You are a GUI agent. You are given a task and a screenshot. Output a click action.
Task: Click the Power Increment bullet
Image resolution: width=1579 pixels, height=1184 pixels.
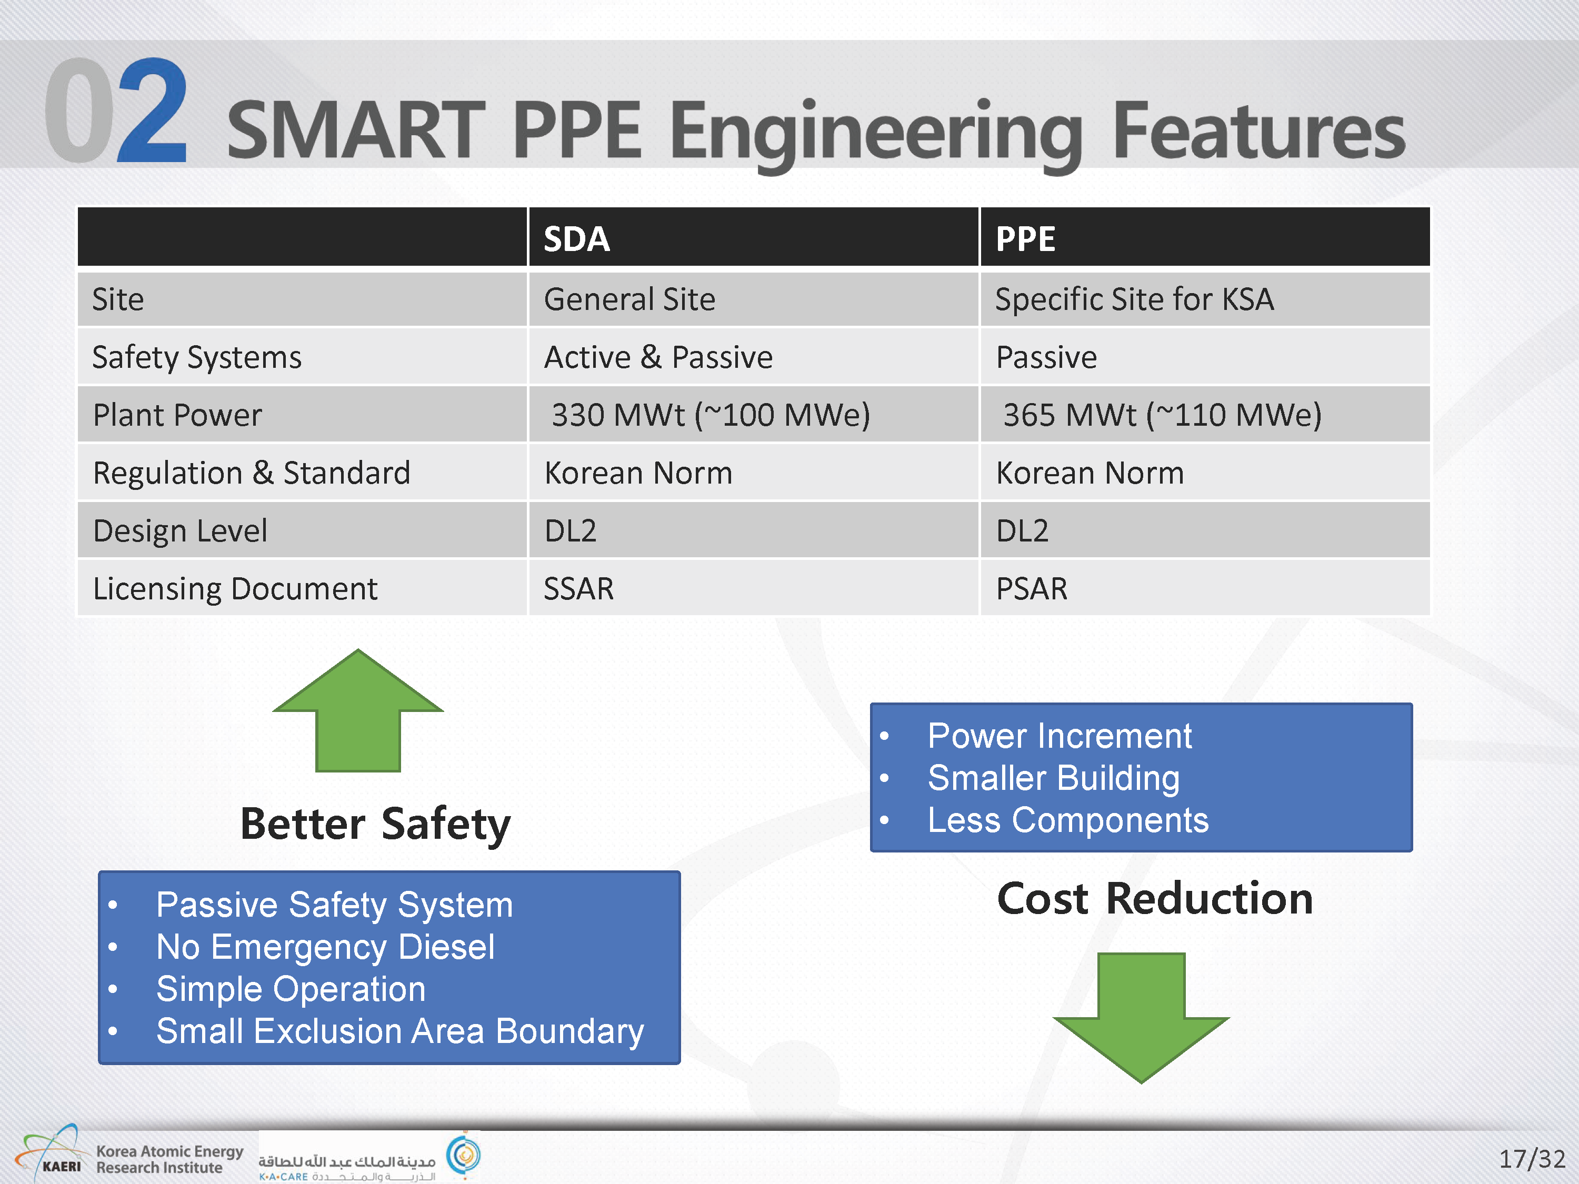(1060, 736)
